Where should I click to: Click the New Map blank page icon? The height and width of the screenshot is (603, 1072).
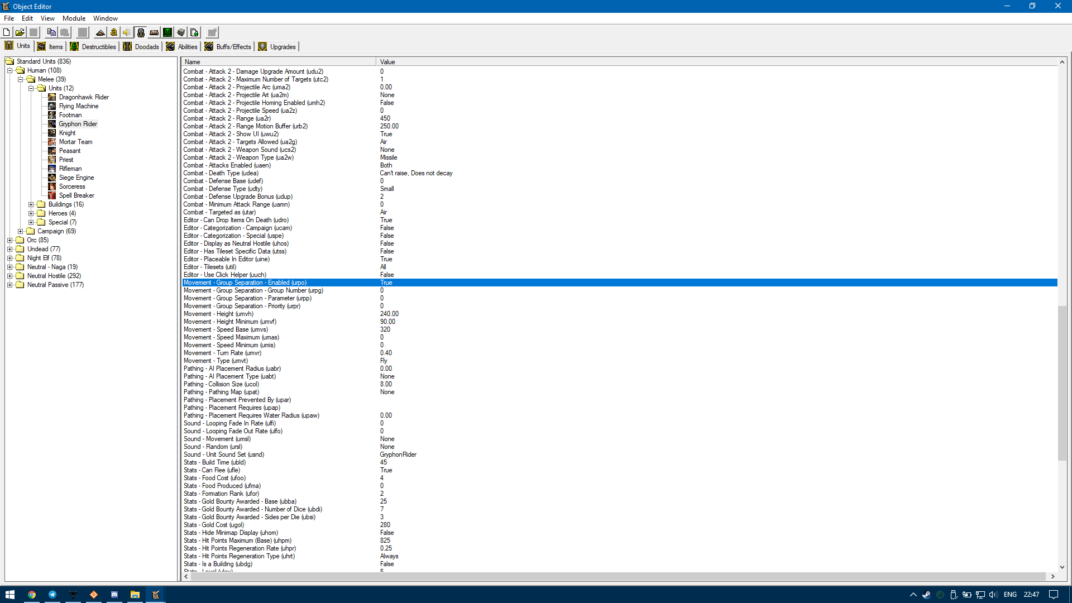[x=7, y=32]
